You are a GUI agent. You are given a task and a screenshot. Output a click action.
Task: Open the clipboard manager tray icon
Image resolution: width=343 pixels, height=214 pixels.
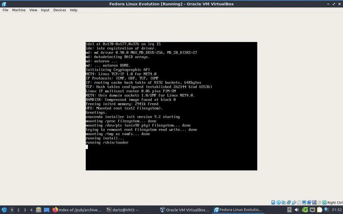[320, 210]
